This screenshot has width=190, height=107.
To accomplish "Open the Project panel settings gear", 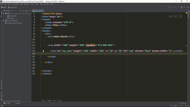I will point(27,11).
